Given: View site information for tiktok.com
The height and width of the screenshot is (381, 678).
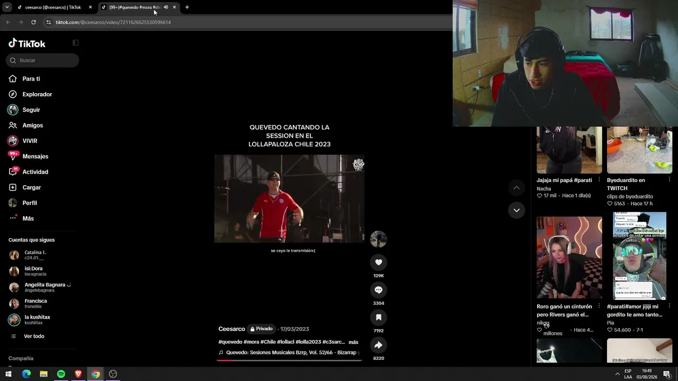Looking at the screenshot, I should (x=49, y=22).
